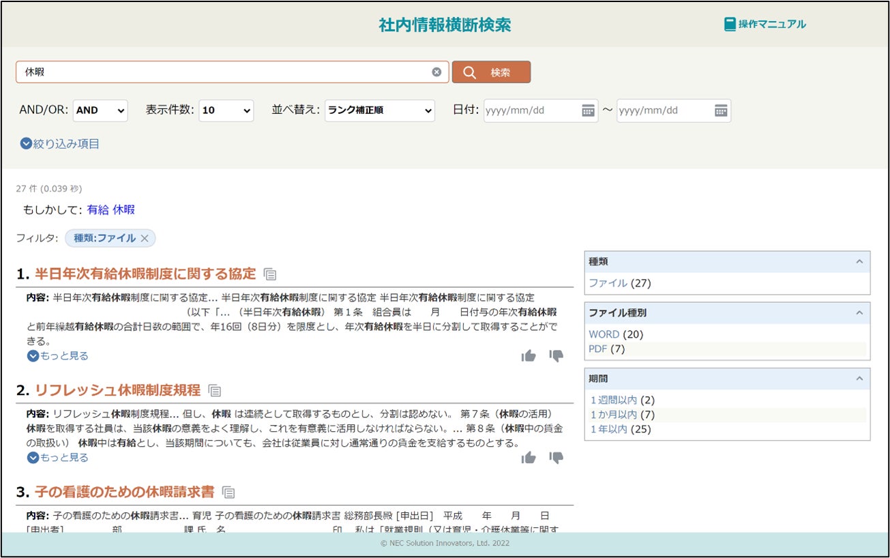Viewport: 890px width, 558px height.
Task: Collapse the ファイル種別 facet panel
Action: tap(859, 312)
